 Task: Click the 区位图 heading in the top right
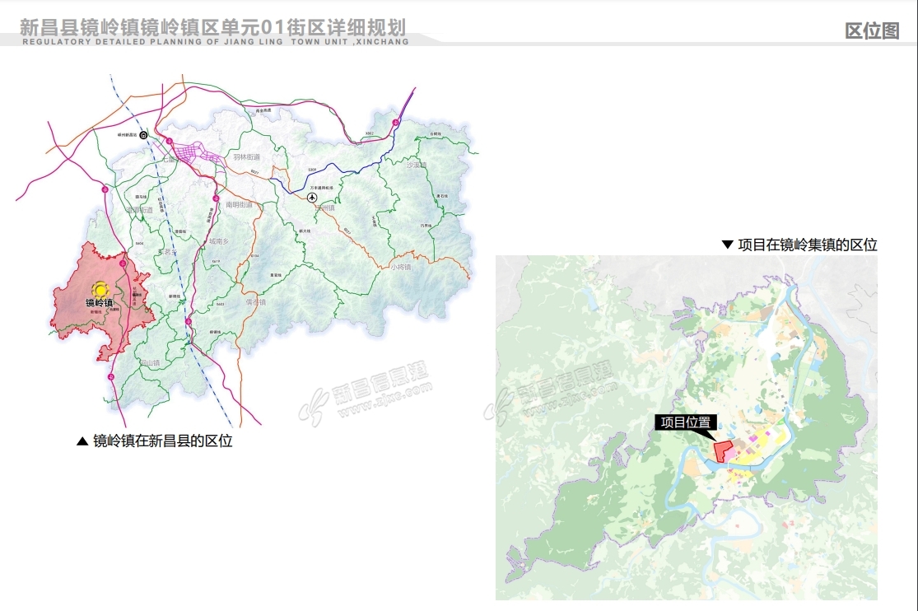[x=873, y=31]
